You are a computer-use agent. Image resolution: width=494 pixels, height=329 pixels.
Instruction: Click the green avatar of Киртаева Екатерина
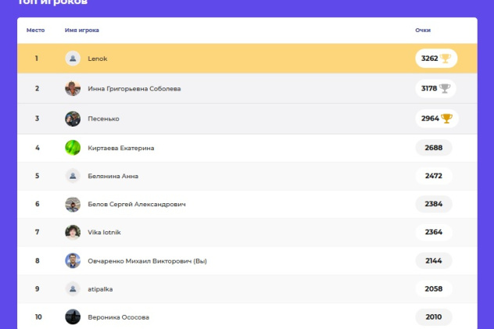(x=73, y=148)
